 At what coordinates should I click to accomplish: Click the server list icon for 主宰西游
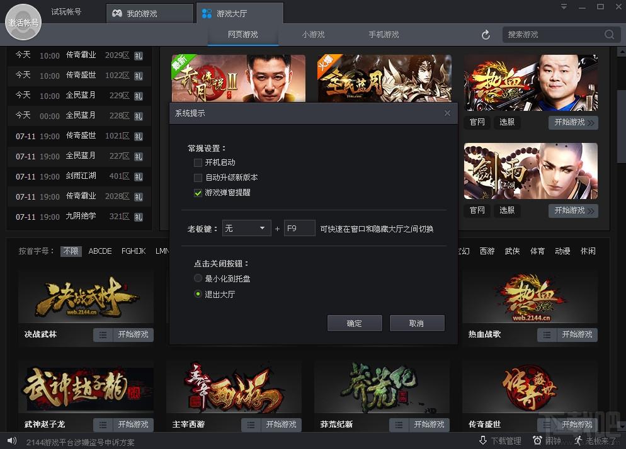tap(251, 424)
